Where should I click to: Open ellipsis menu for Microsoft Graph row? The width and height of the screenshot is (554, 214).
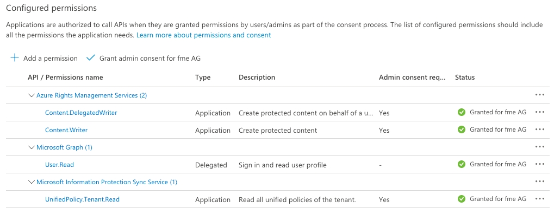539,147
